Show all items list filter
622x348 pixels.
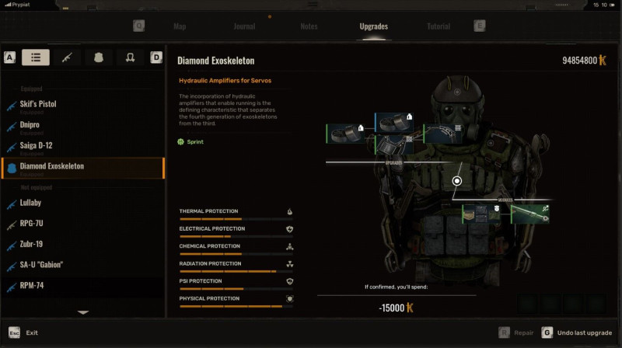coord(36,57)
